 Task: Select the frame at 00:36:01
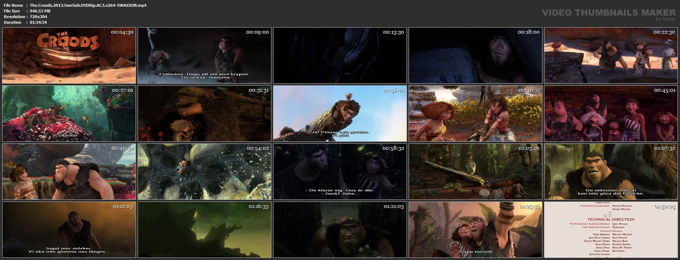pos(340,114)
